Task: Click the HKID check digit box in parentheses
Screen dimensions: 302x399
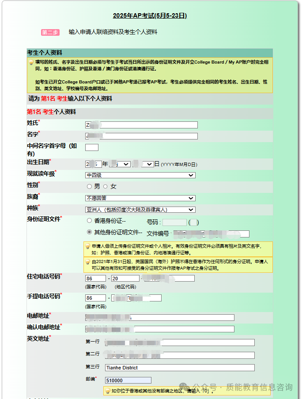Action: pyautogui.click(x=193, y=222)
